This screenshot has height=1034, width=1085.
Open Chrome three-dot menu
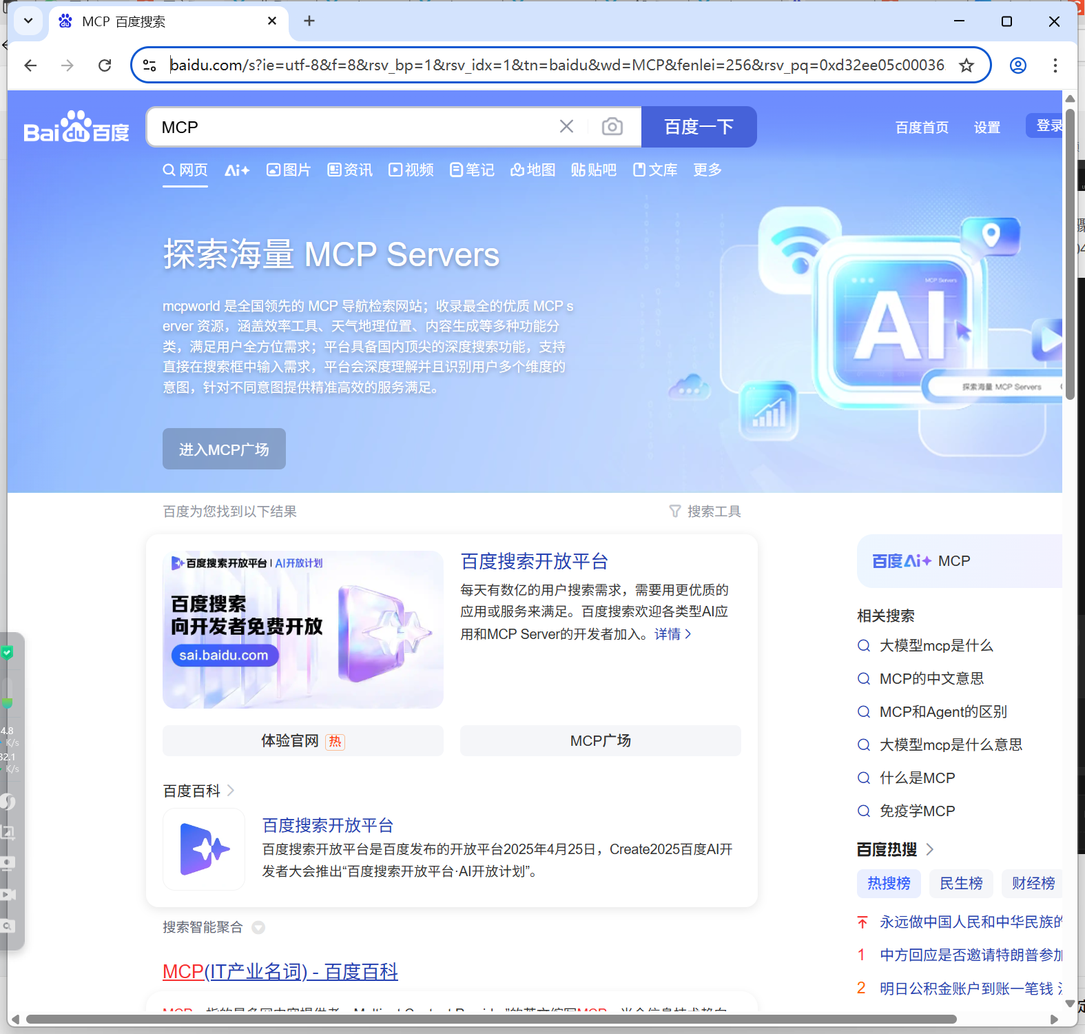pos(1055,65)
